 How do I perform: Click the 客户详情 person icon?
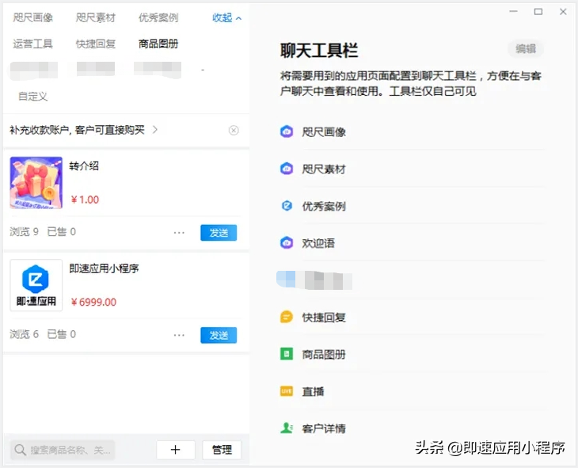click(x=287, y=428)
